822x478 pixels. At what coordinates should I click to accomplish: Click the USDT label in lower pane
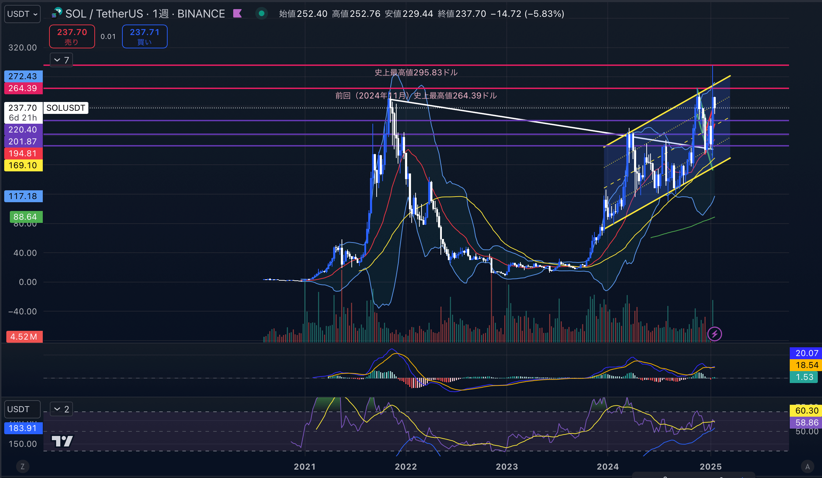[22, 409]
